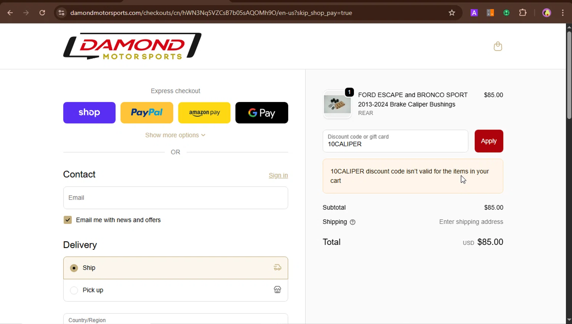The width and height of the screenshot is (572, 324).
Task: Click the Contact heading
Action: click(79, 174)
